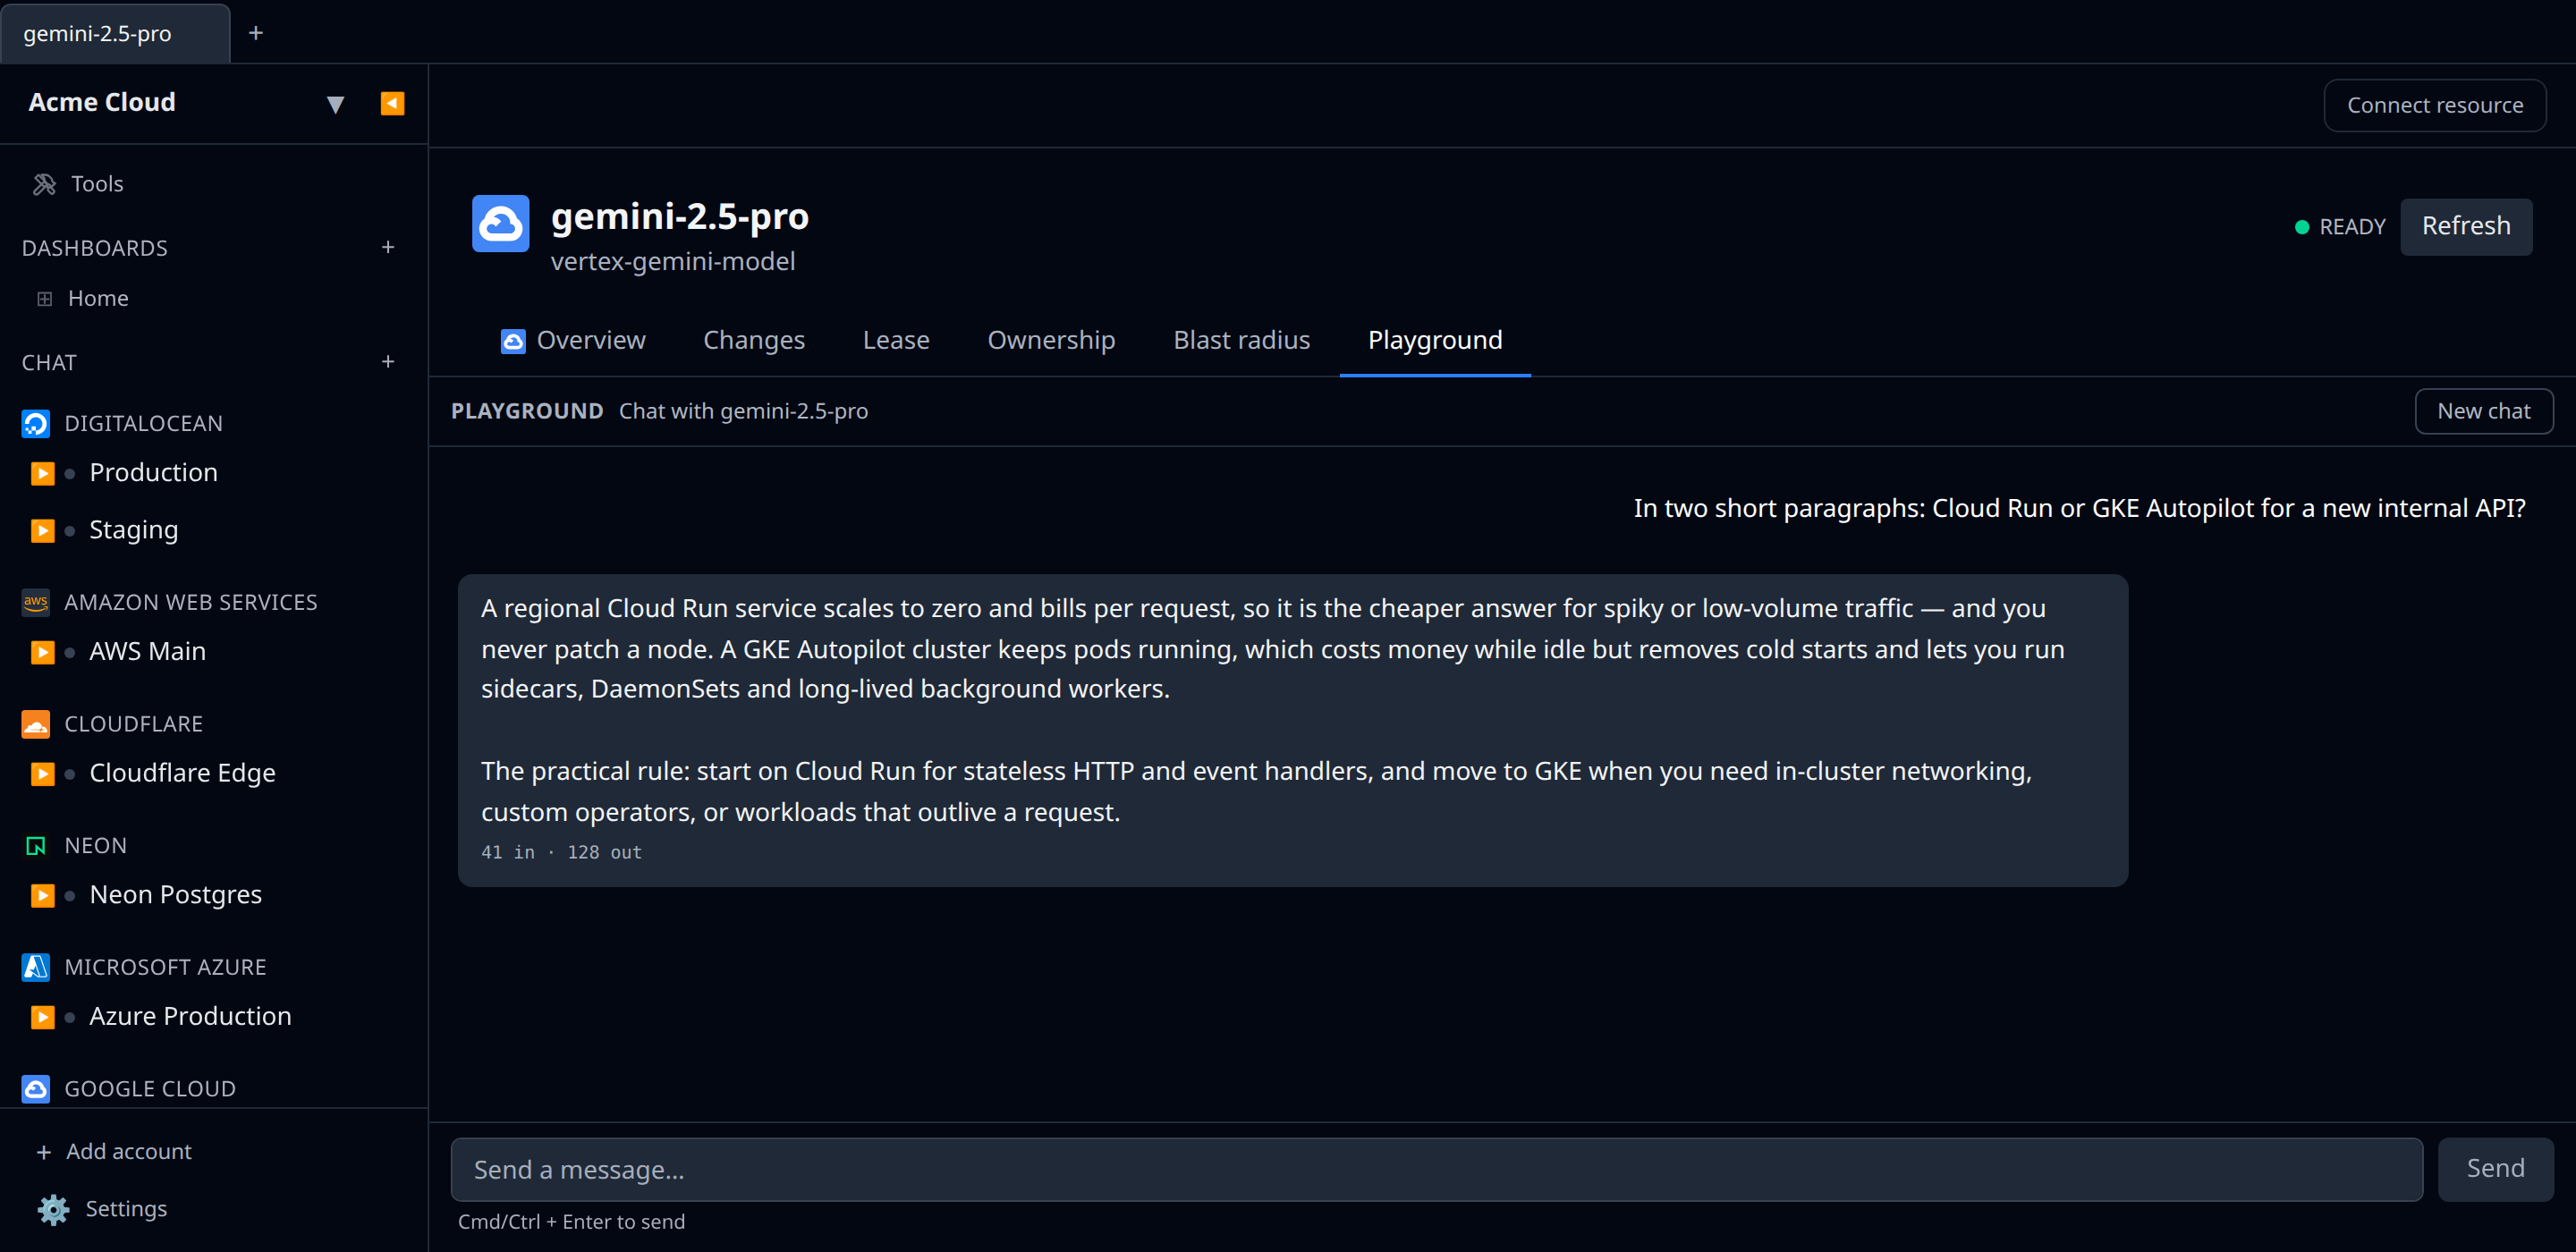
Task: Click the Google Cloud provider icon
Action: [36, 1088]
